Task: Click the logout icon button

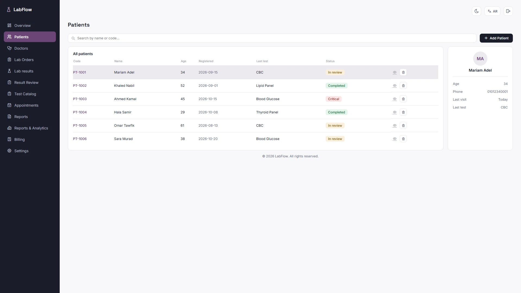Action: 508,11
